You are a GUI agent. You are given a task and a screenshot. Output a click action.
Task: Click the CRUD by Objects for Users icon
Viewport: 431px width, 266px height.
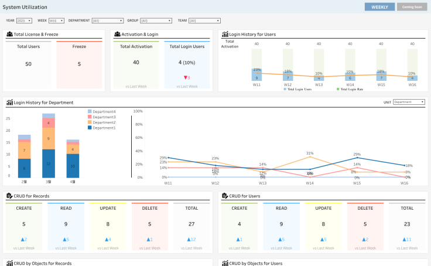click(x=225, y=263)
